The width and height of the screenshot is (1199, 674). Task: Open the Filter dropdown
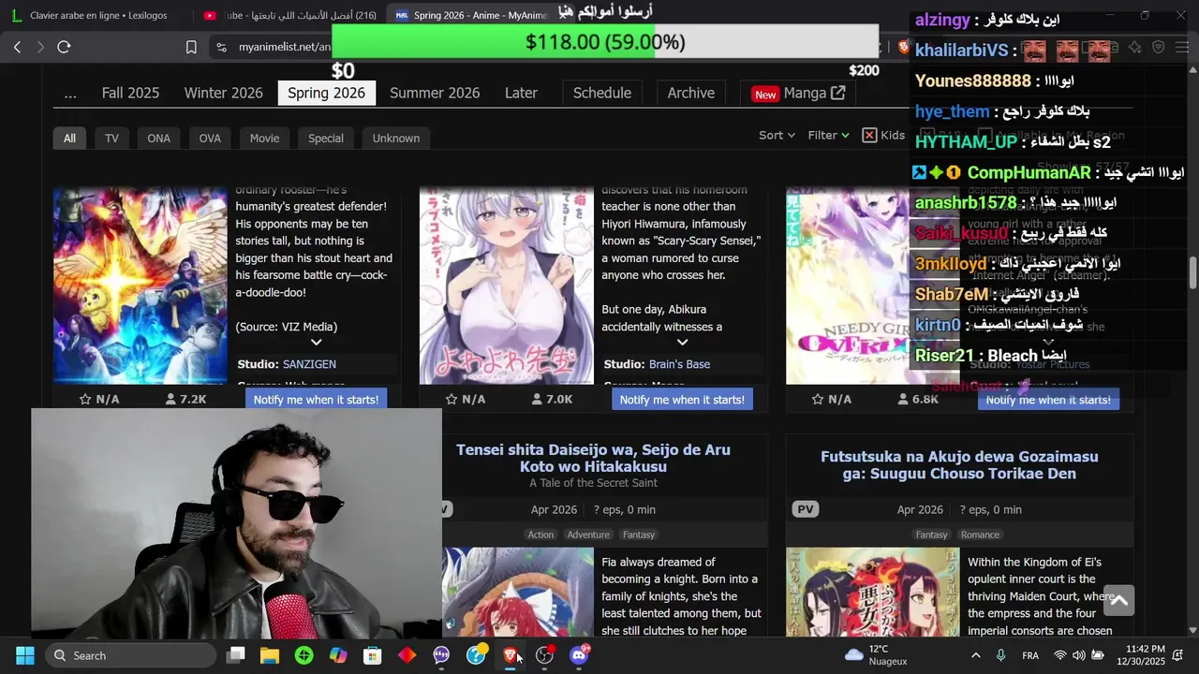click(828, 135)
